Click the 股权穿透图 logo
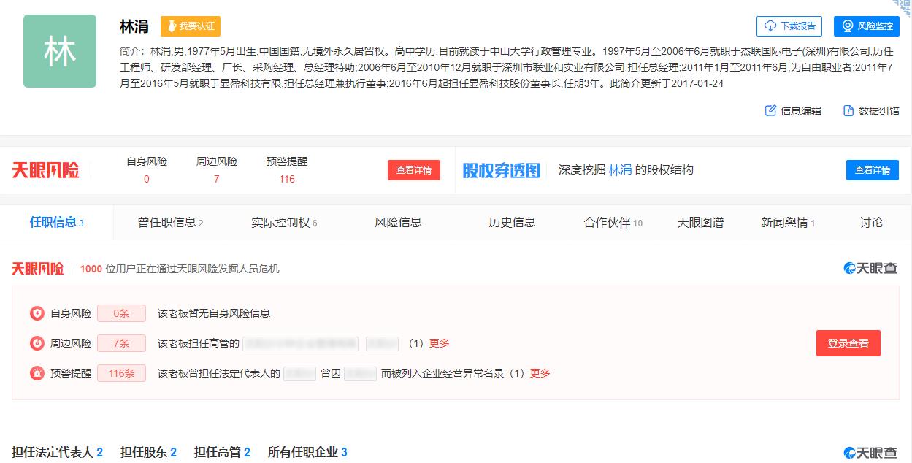This screenshot has width=912, height=463. [x=501, y=170]
